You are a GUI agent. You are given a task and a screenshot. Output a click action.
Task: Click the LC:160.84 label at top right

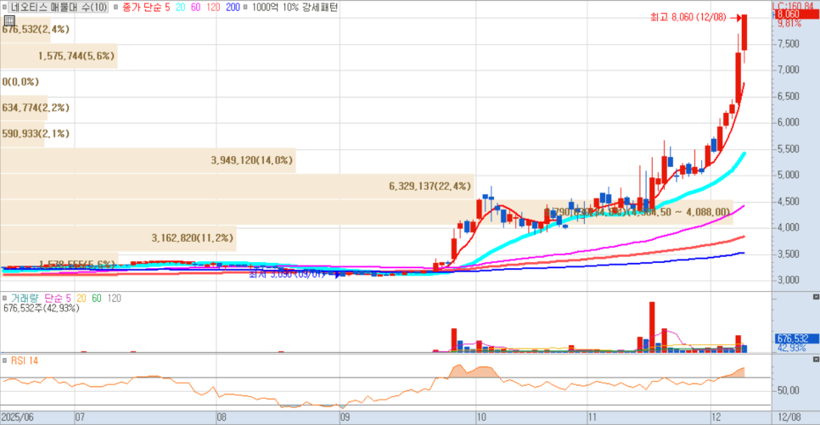coord(793,5)
